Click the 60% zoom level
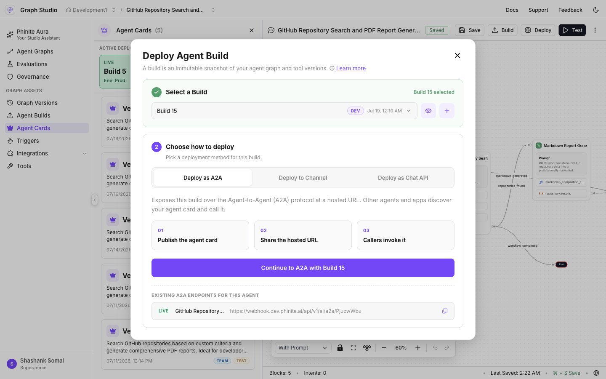 pos(401,348)
